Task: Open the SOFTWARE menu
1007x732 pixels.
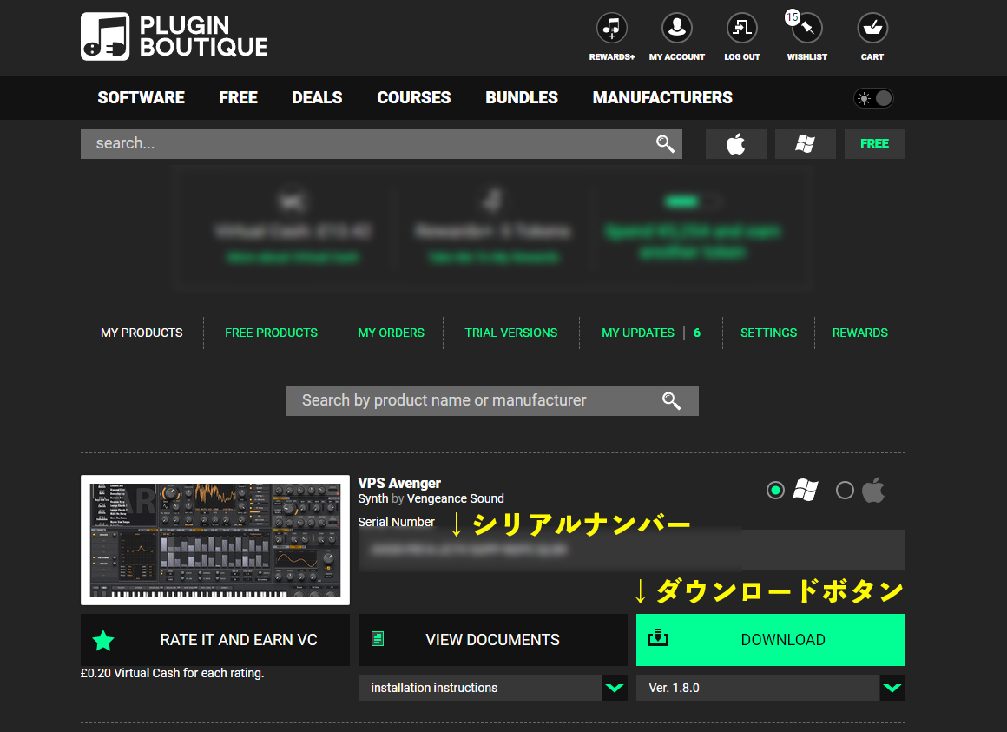Action: coord(142,97)
